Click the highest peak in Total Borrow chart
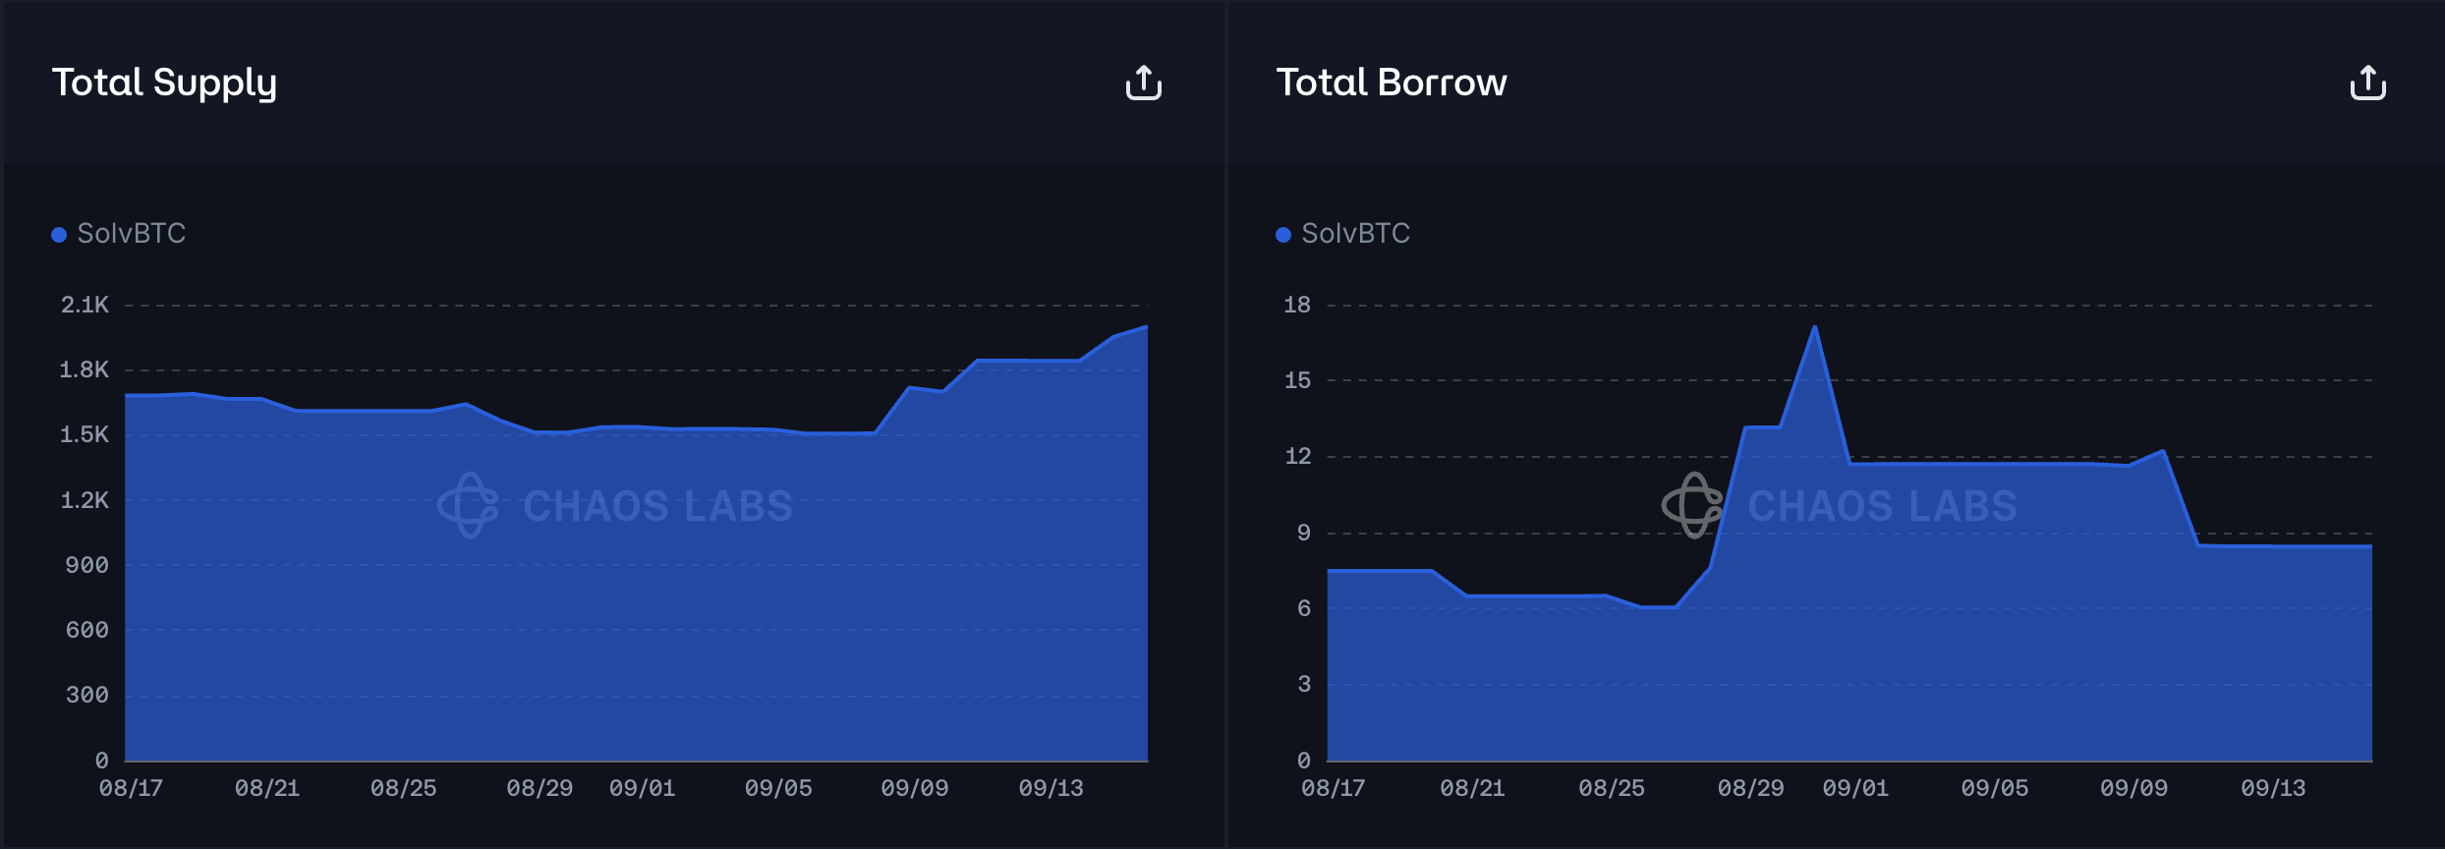 point(1814,327)
